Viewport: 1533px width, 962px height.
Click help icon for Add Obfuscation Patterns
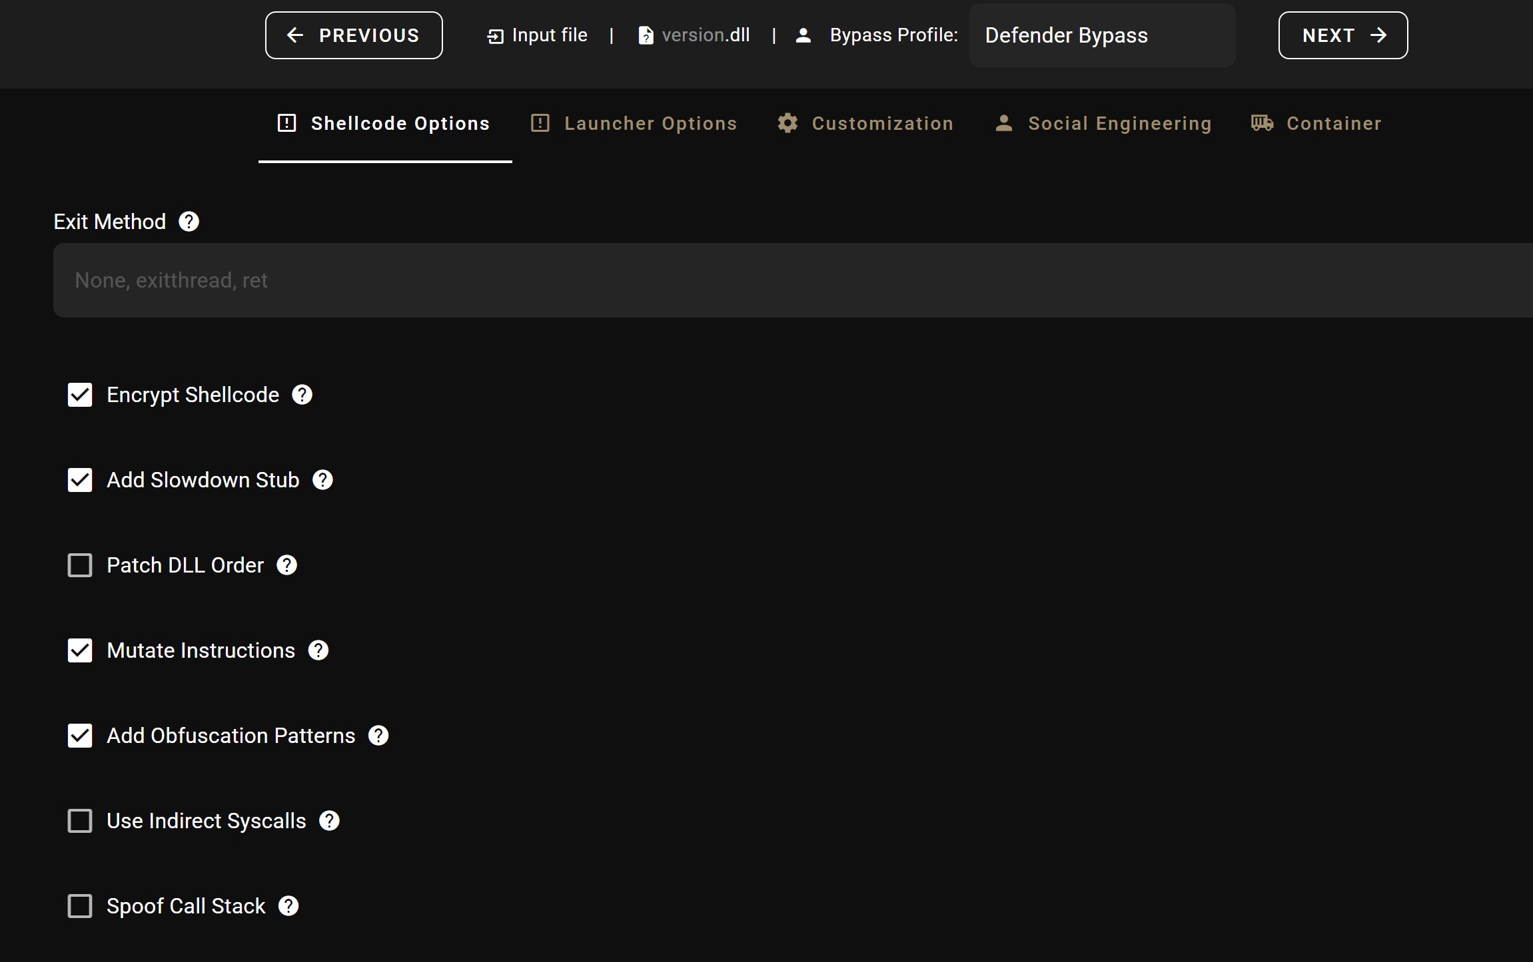click(x=378, y=736)
